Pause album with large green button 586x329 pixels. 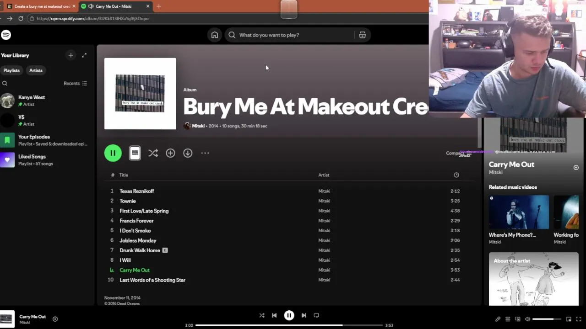(113, 153)
